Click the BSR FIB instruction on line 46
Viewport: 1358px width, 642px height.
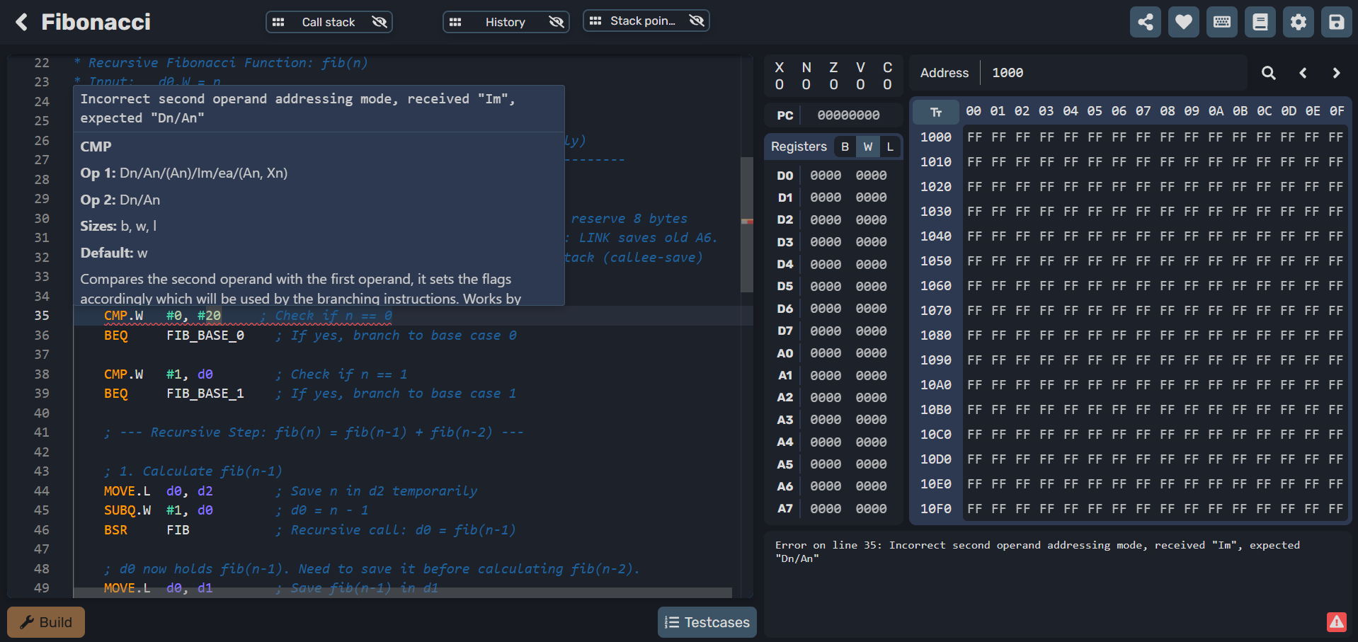[x=147, y=530]
